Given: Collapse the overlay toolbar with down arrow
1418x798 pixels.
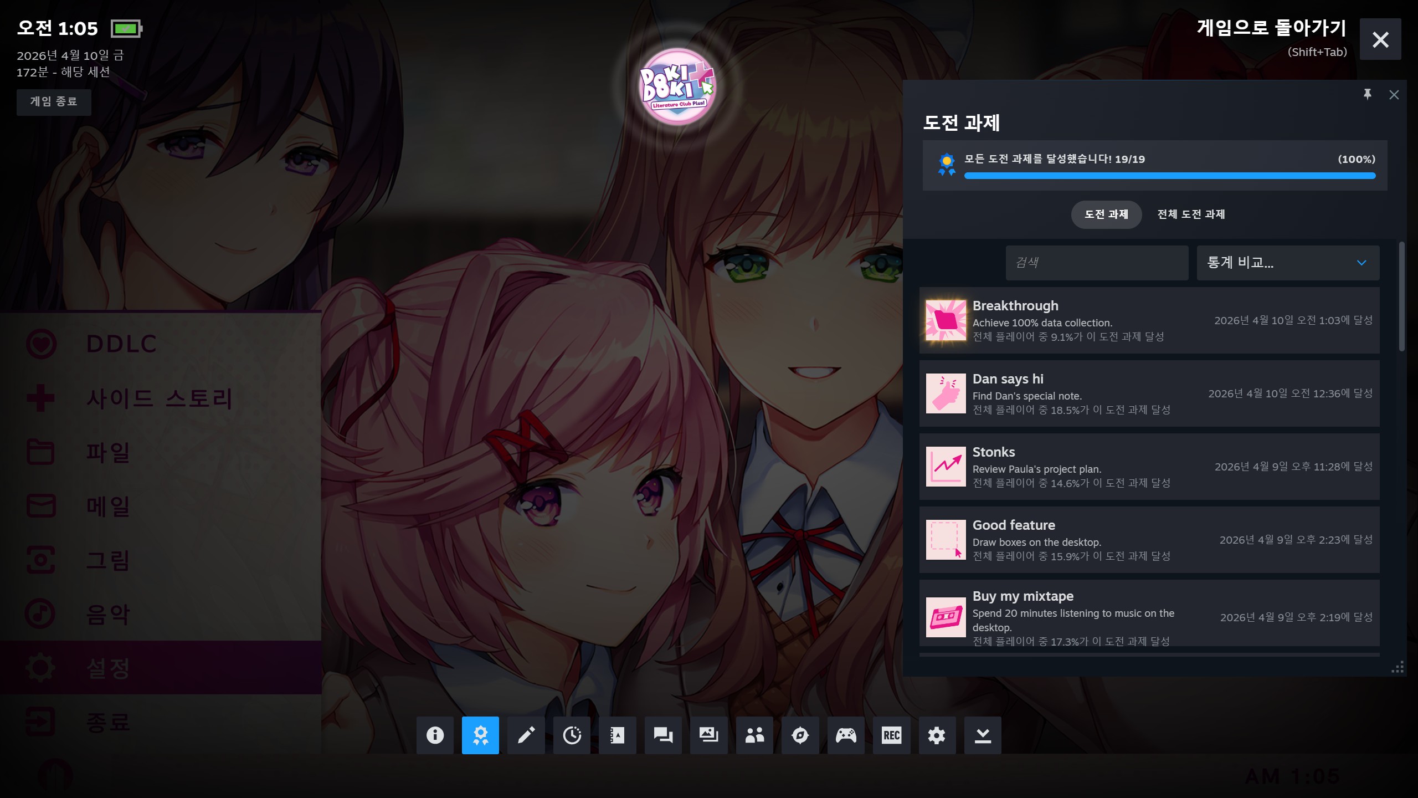Looking at the screenshot, I should pos(983,735).
